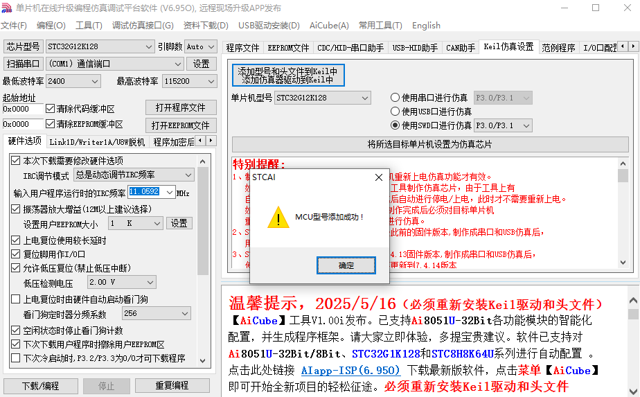
Task: Switch to 程序文件 tab
Action: (x=243, y=48)
